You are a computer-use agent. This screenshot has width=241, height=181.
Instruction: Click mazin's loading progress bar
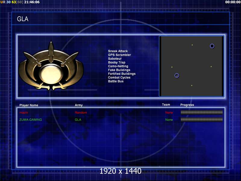click(x=202, y=113)
